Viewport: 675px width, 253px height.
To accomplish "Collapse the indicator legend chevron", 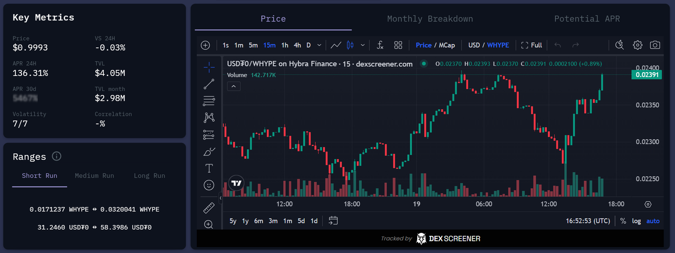I will coord(234,86).
